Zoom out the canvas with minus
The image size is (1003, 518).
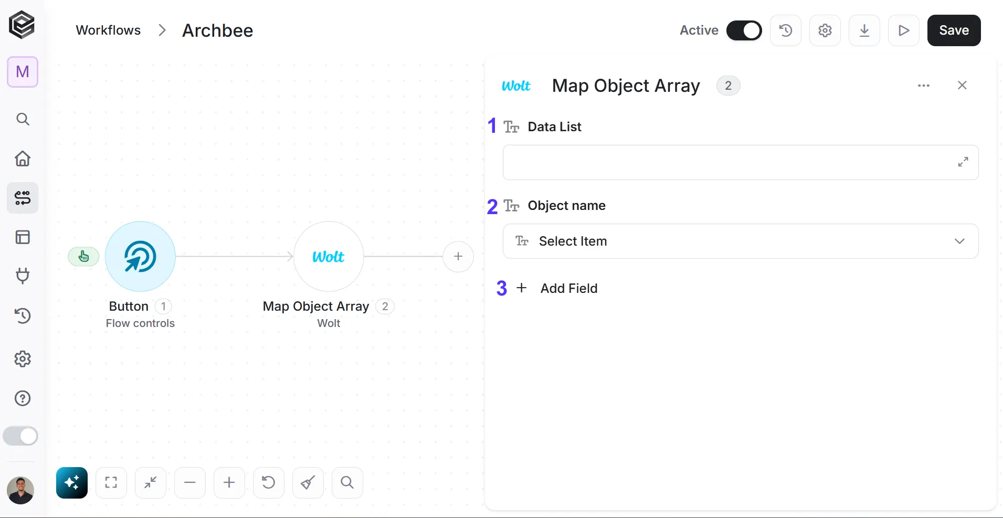[x=190, y=482]
